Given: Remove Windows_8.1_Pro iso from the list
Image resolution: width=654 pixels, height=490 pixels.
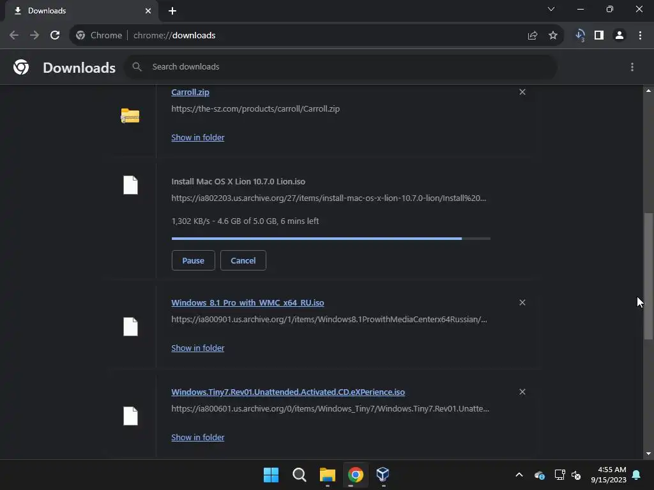Looking at the screenshot, I should [x=522, y=302].
